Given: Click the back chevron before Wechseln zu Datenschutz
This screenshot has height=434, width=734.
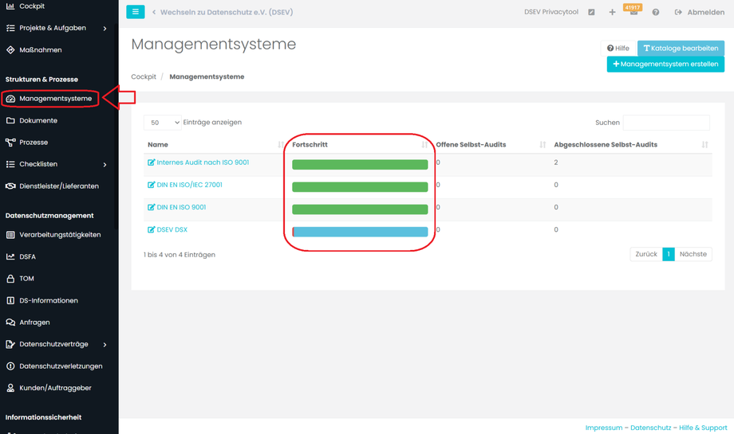Looking at the screenshot, I should 154,12.
